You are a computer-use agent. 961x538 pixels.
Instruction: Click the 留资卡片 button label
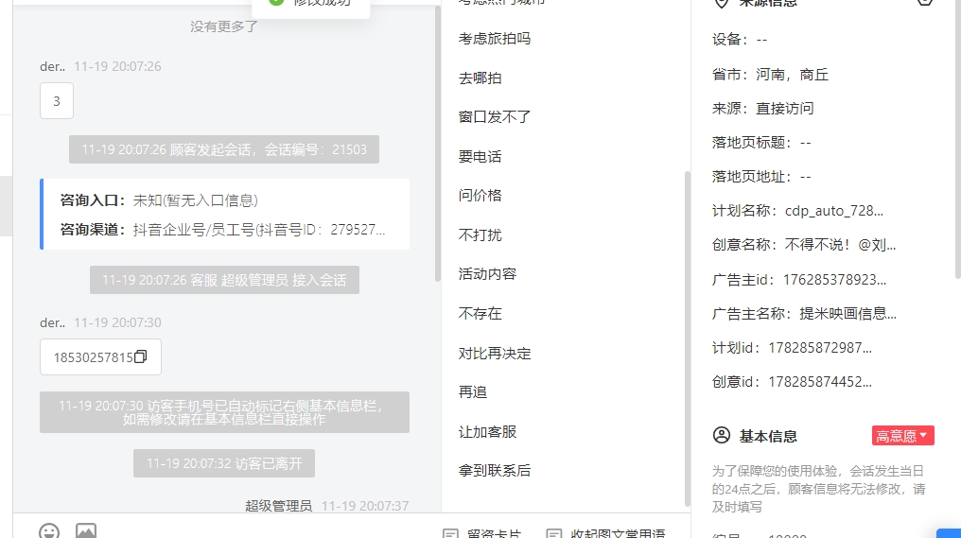pyautogui.click(x=494, y=533)
